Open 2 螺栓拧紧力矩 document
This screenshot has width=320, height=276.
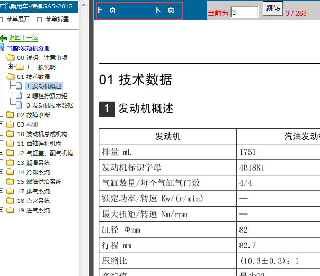(x=47, y=96)
